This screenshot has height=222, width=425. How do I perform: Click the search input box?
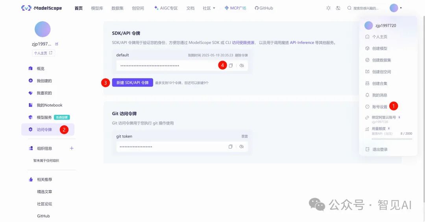pos(366,8)
